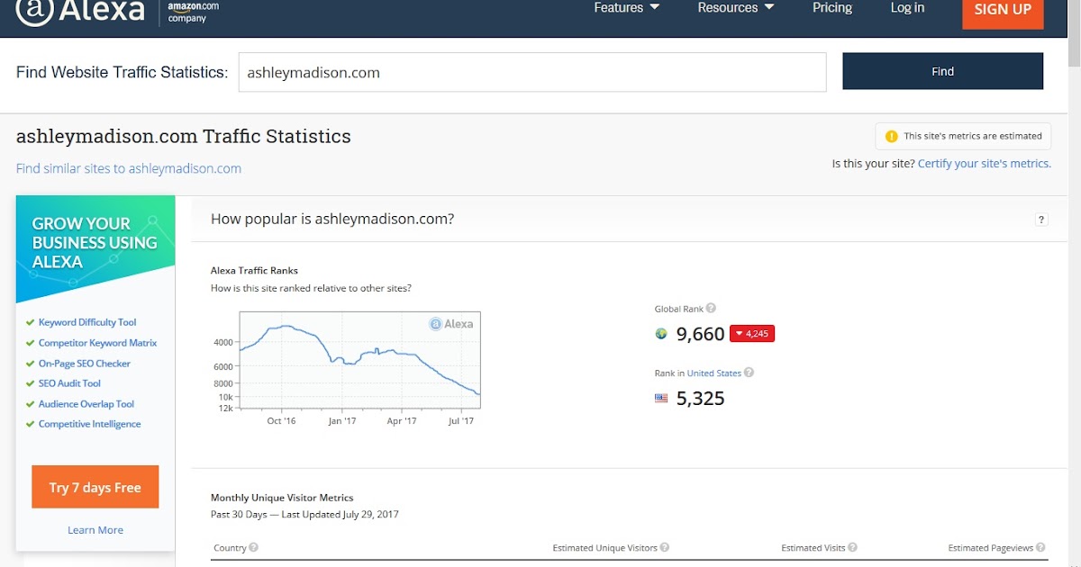Open the Log in page
The height and width of the screenshot is (567, 1081).
pyautogui.click(x=907, y=8)
